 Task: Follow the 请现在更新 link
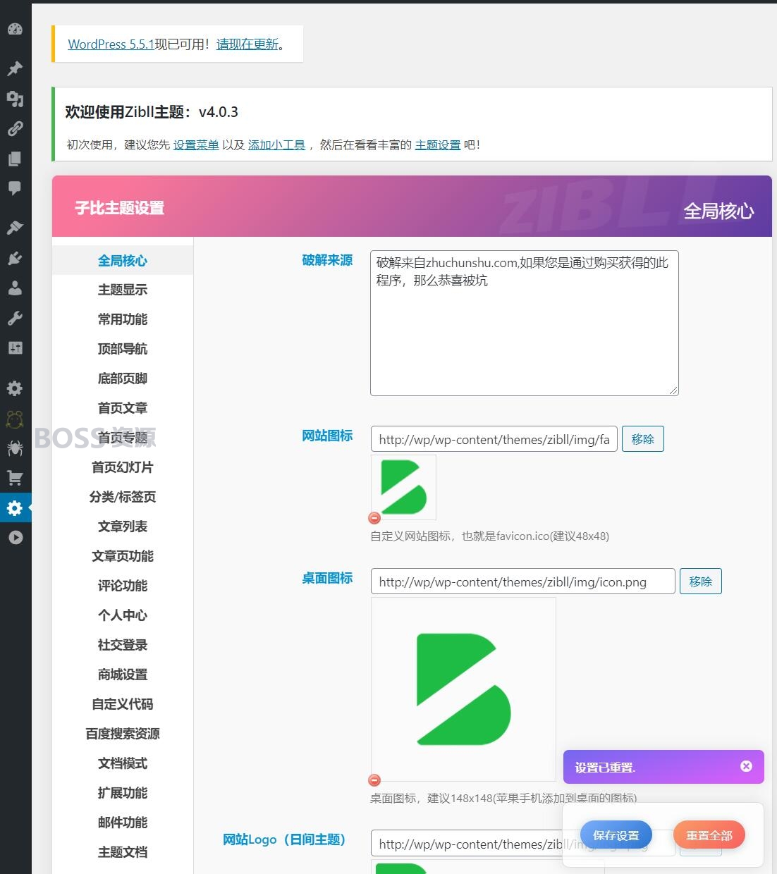coord(247,44)
